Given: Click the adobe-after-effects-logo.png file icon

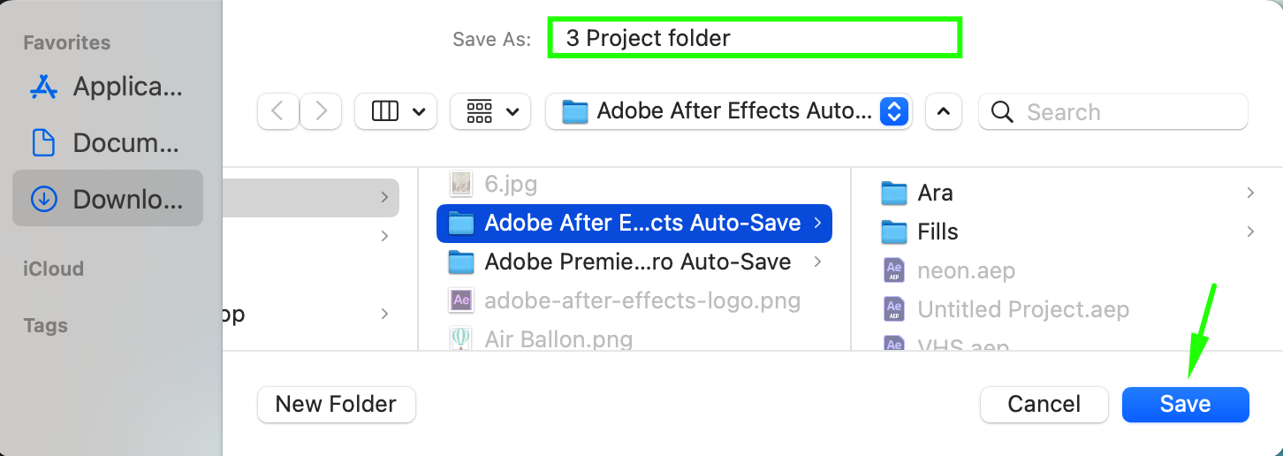Looking at the screenshot, I should pyautogui.click(x=460, y=300).
